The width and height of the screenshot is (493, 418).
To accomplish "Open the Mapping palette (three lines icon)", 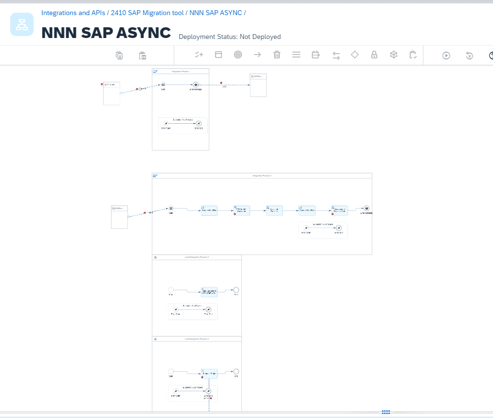I will click(x=296, y=55).
